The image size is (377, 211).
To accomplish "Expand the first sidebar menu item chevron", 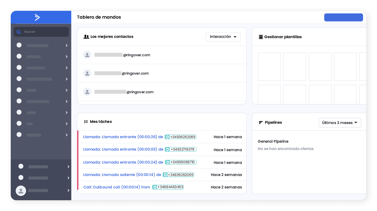I will (66, 45).
